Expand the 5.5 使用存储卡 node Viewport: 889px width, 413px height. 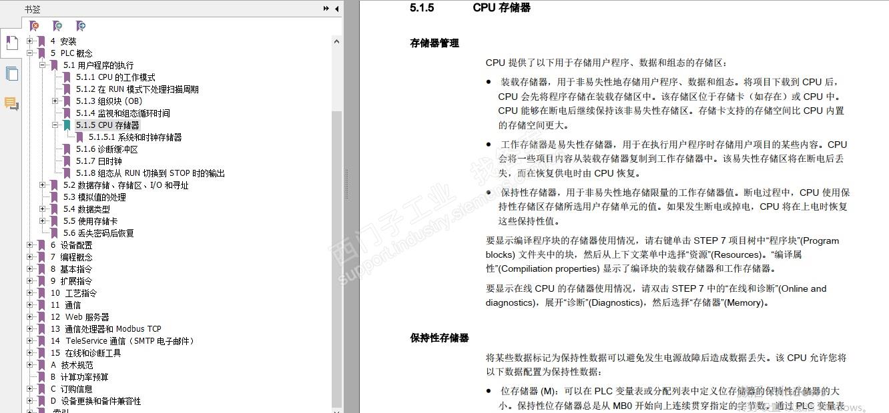42,221
